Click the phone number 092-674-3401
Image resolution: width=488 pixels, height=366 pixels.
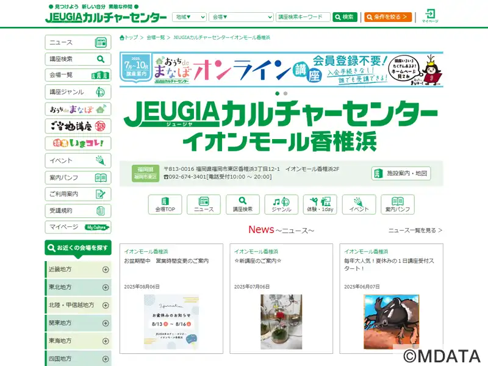click(185, 177)
